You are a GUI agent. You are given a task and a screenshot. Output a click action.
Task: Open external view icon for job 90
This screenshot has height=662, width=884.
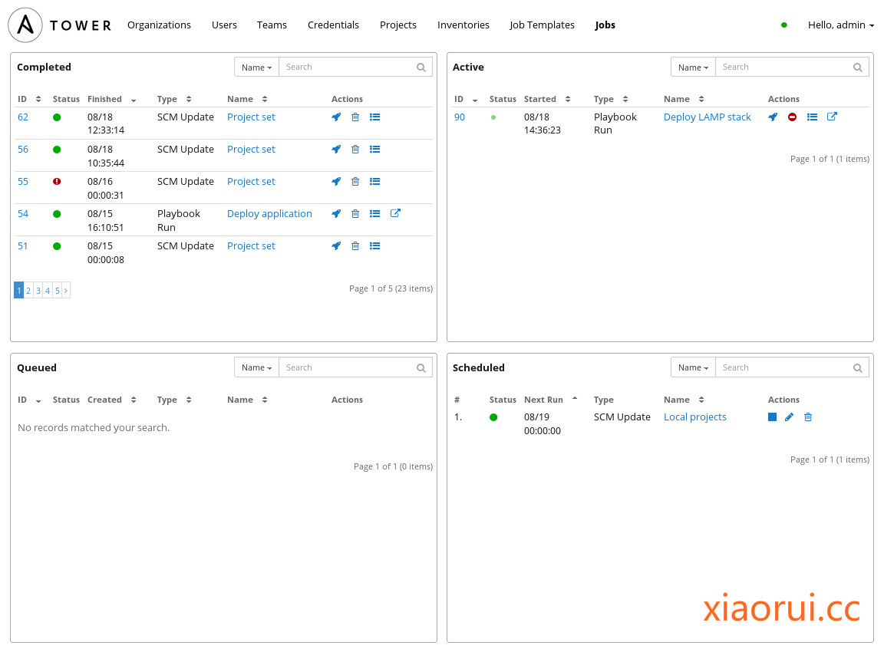pos(832,117)
